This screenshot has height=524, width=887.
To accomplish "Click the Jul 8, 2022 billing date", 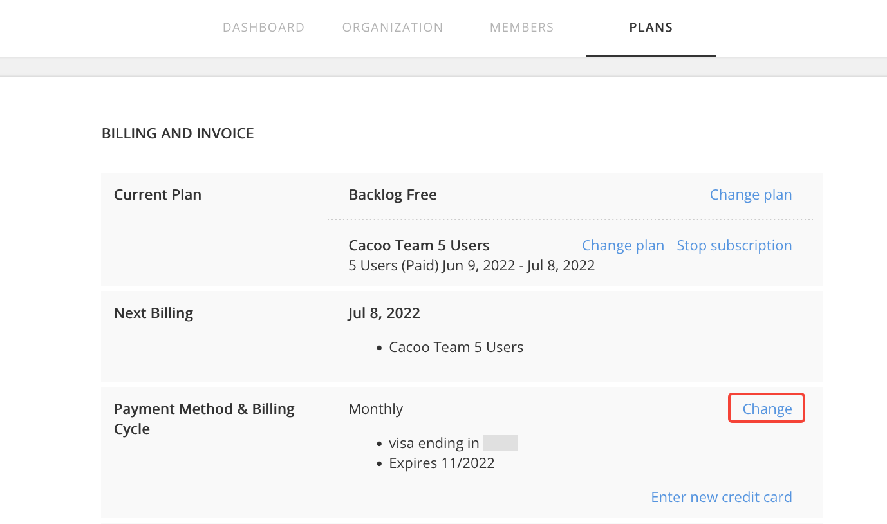I will 384,313.
